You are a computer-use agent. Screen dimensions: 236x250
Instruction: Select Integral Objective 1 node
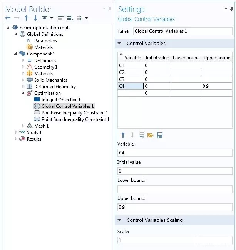point(61,100)
